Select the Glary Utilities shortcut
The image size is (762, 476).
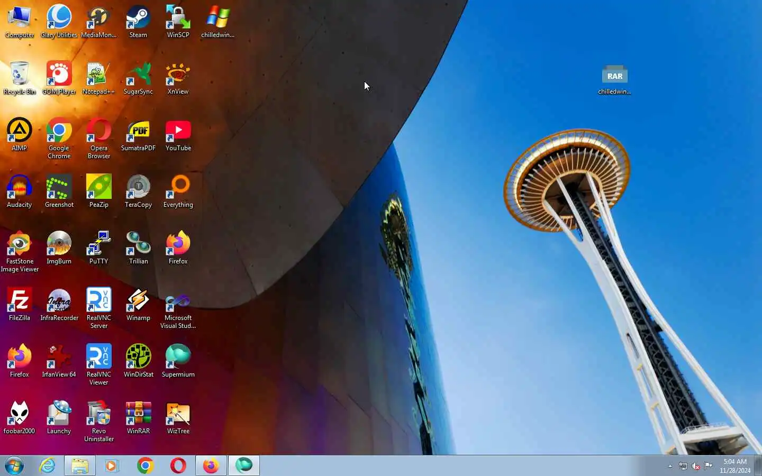coord(59,21)
